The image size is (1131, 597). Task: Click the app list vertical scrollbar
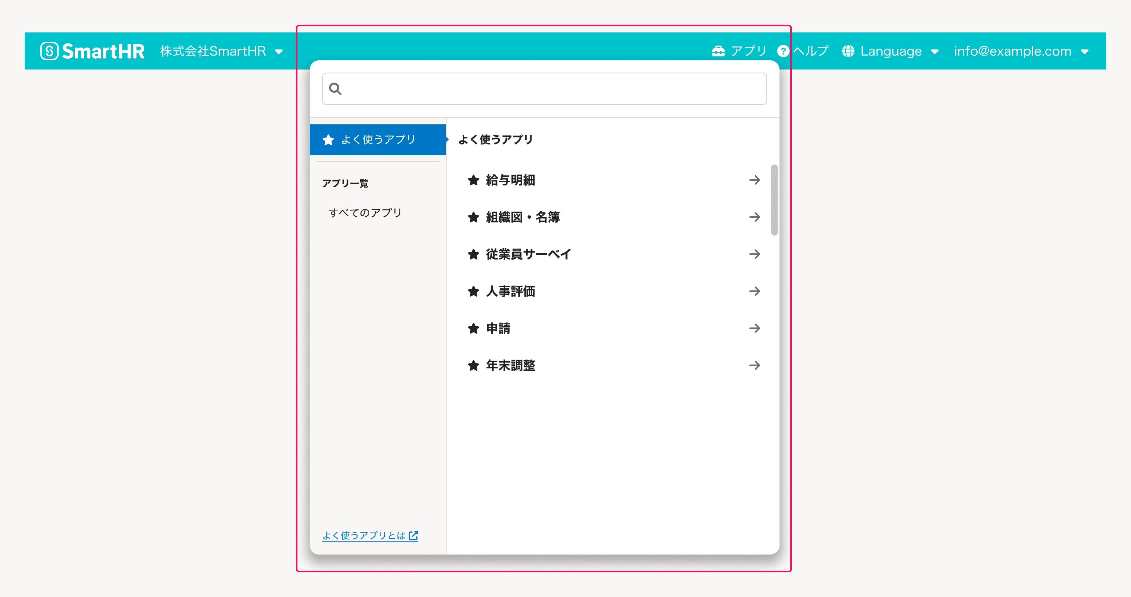(x=774, y=200)
